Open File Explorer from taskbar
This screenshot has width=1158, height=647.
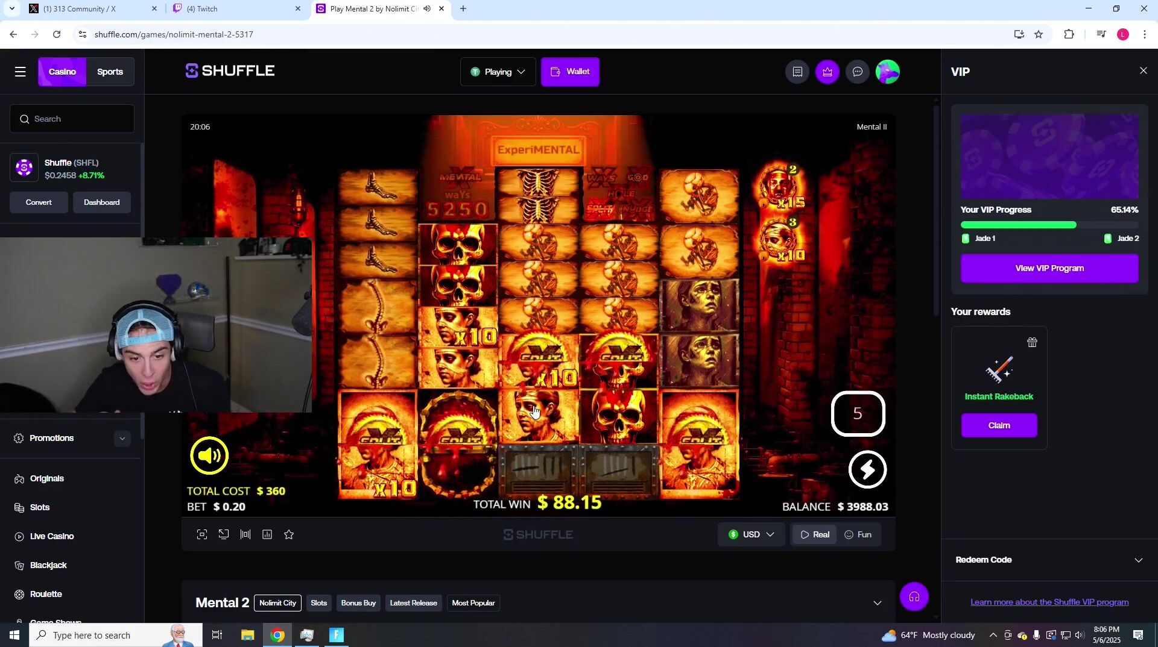point(247,635)
